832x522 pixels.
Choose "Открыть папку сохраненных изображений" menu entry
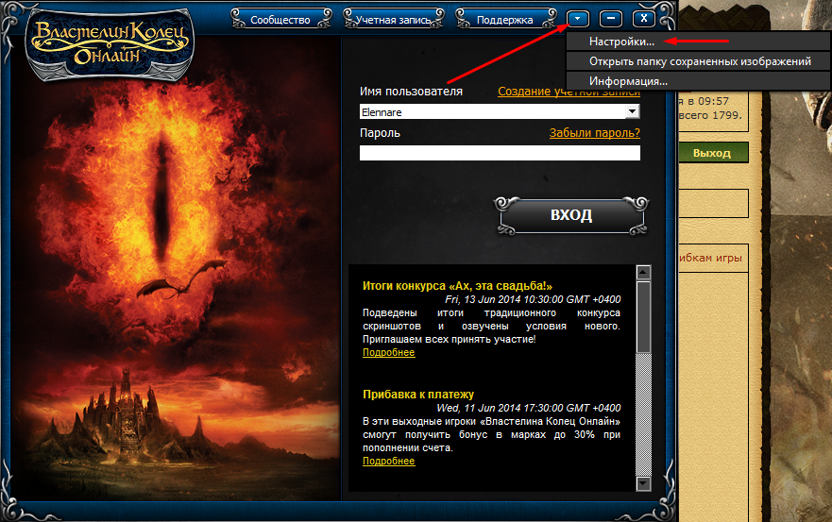[699, 61]
